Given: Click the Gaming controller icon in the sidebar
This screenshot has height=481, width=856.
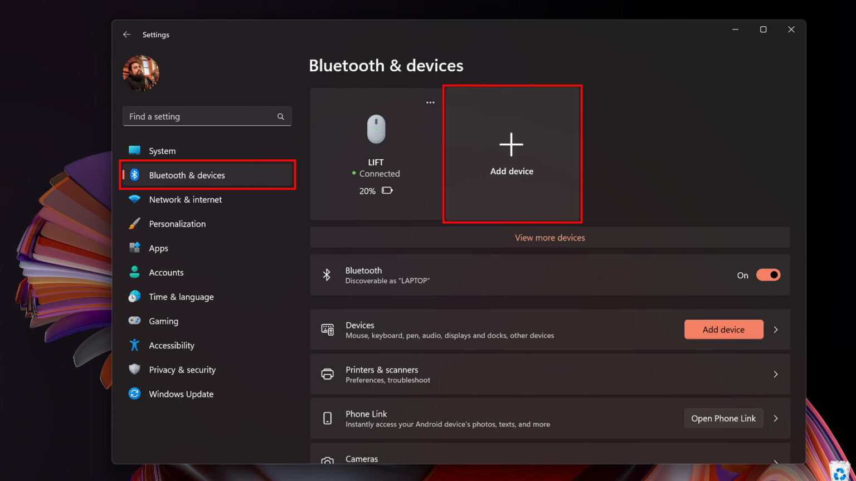Looking at the screenshot, I should coord(135,321).
